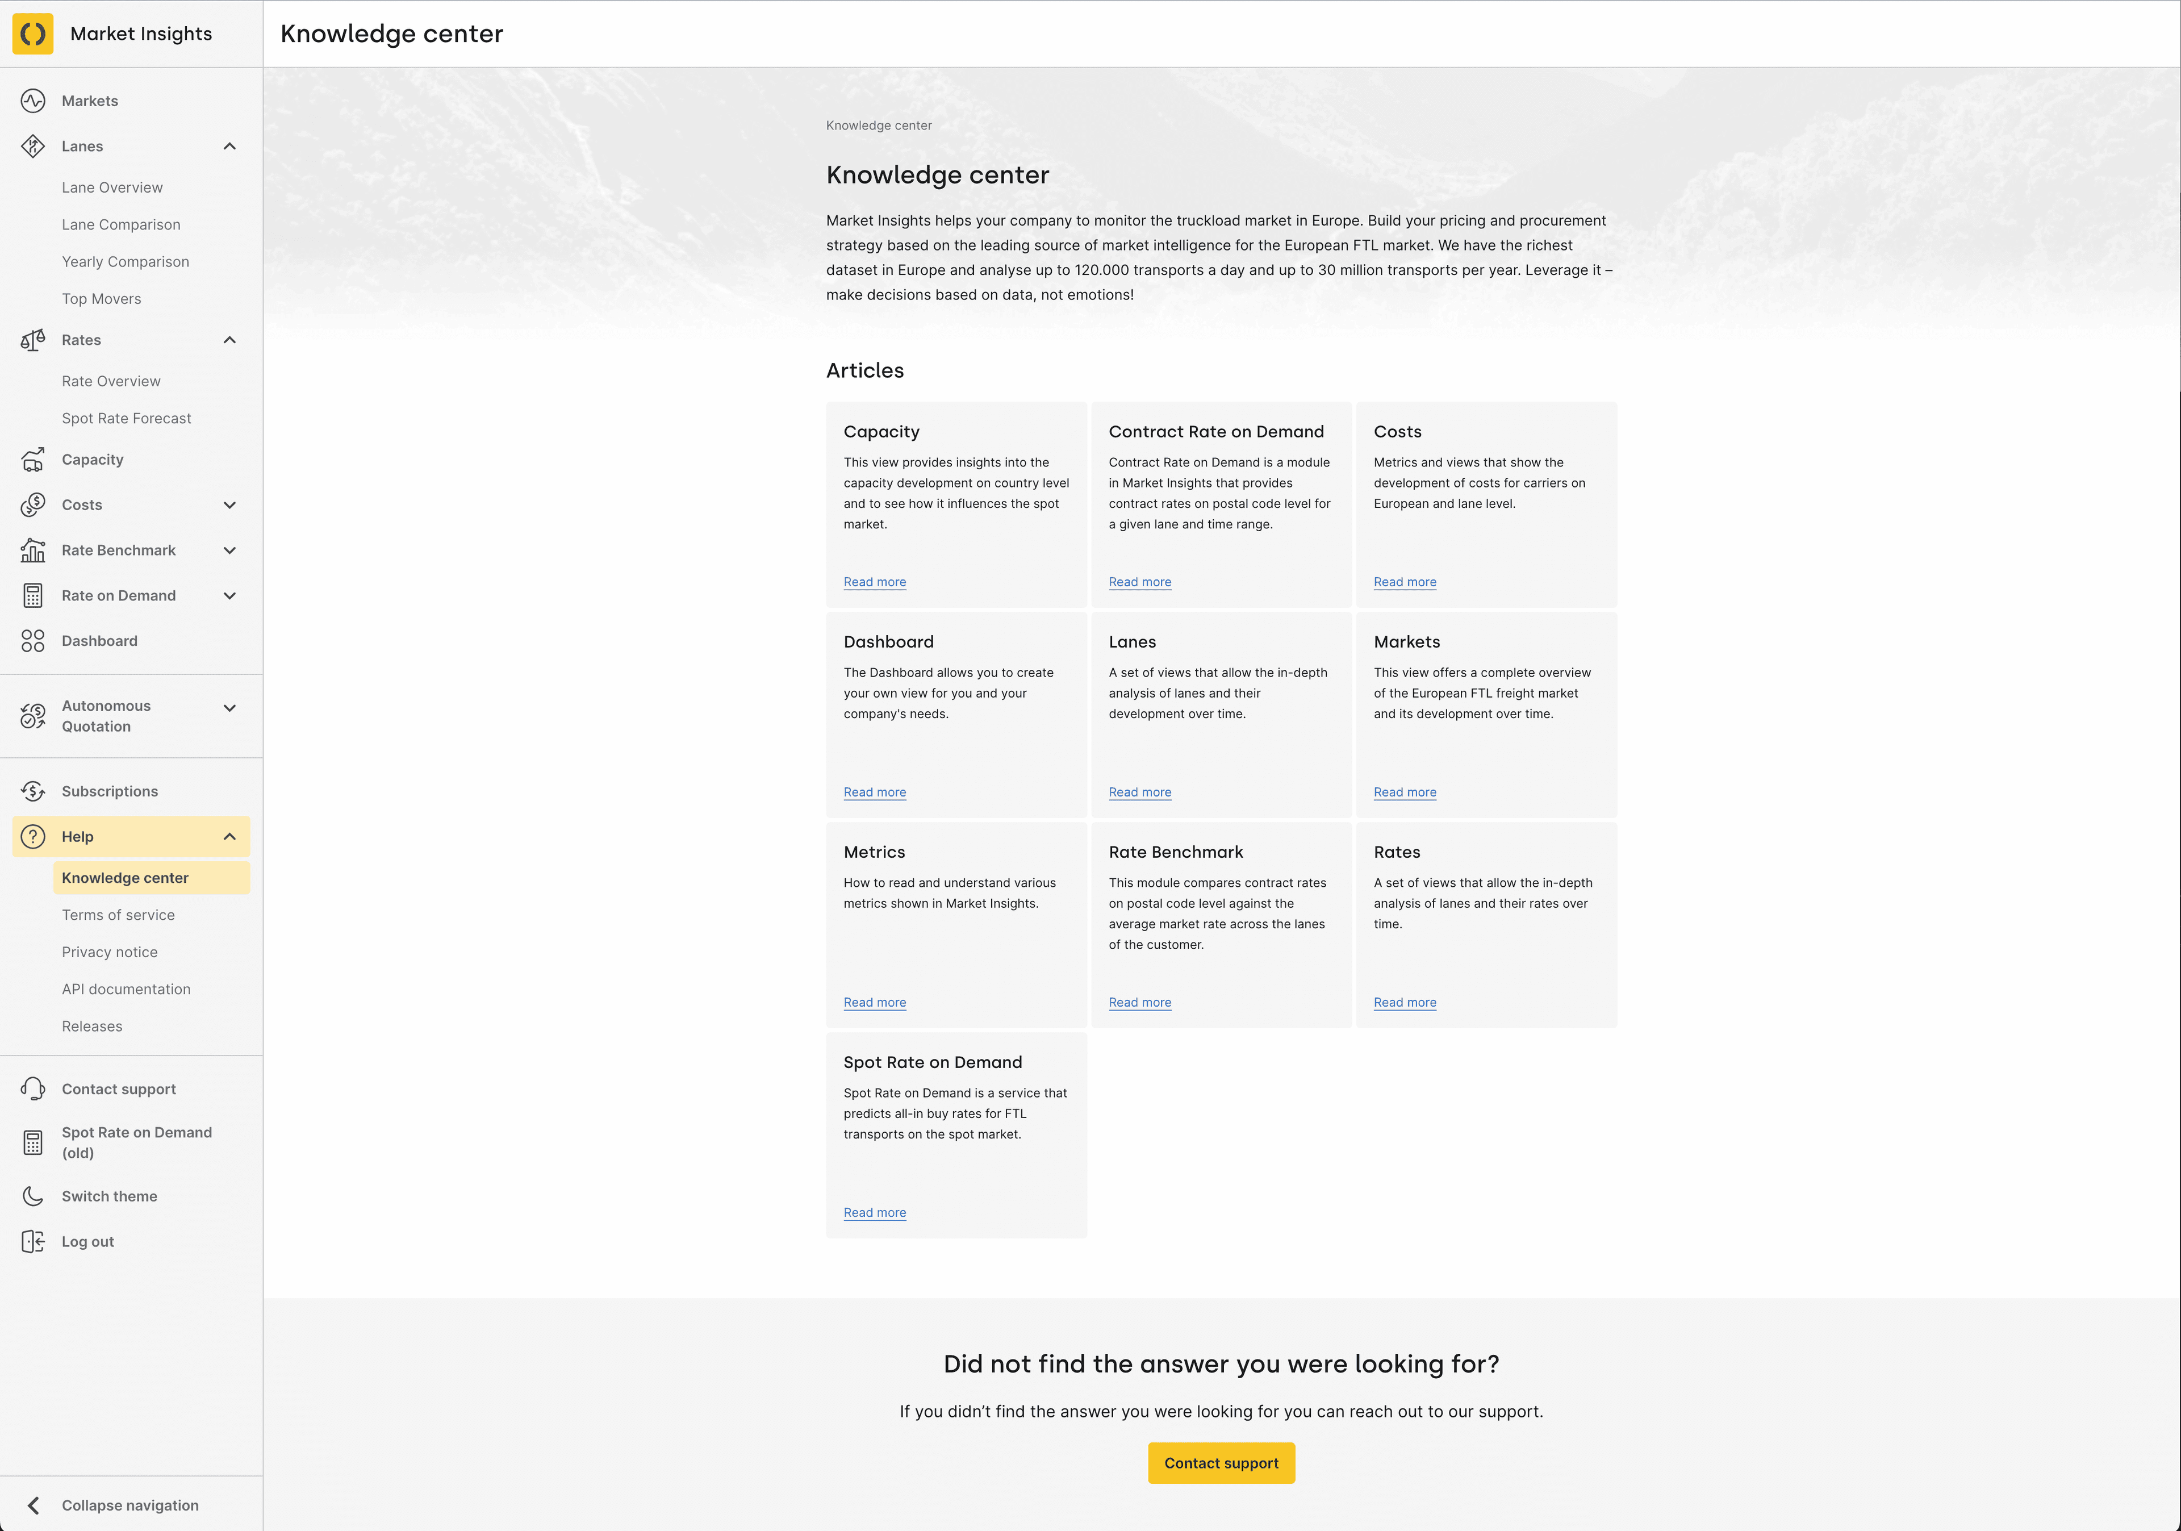Click the Capacity truck icon
Screen dimensions: 2181x1531
[34, 460]
